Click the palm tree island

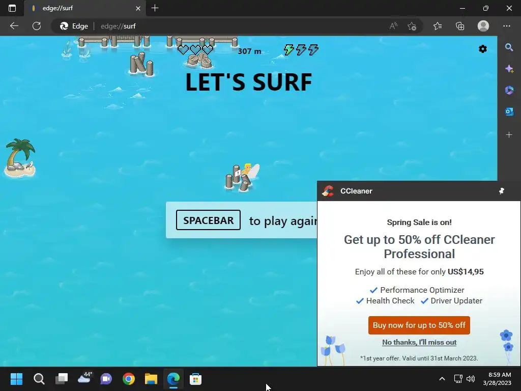pos(20,158)
